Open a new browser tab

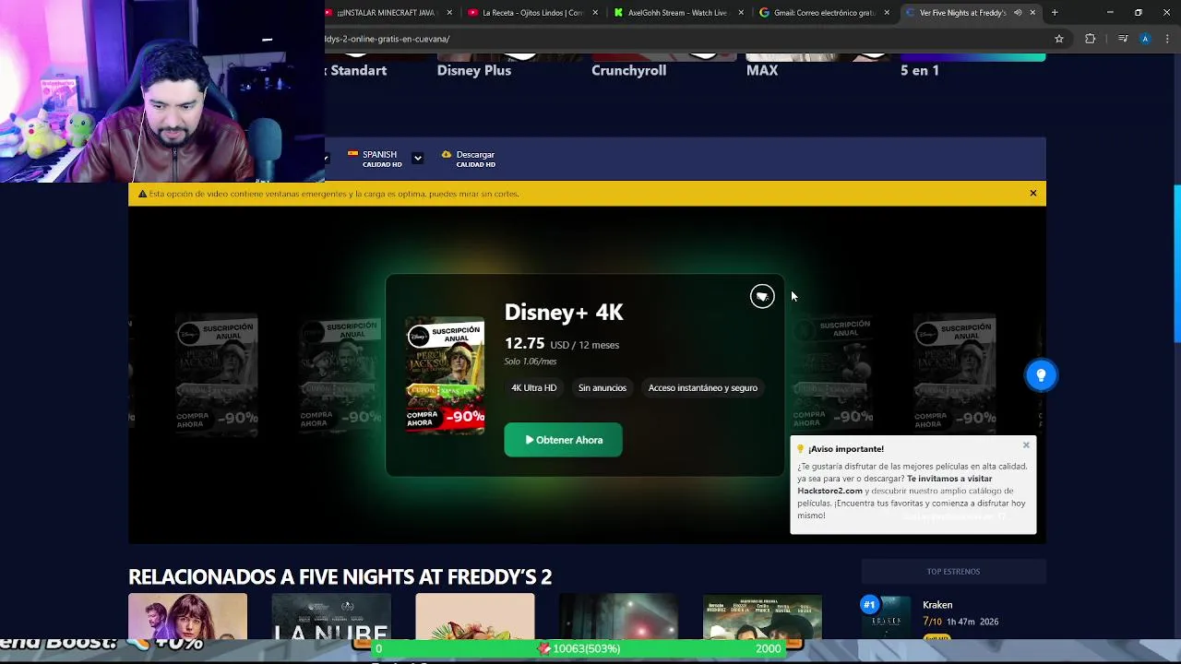pyautogui.click(x=1055, y=13)
